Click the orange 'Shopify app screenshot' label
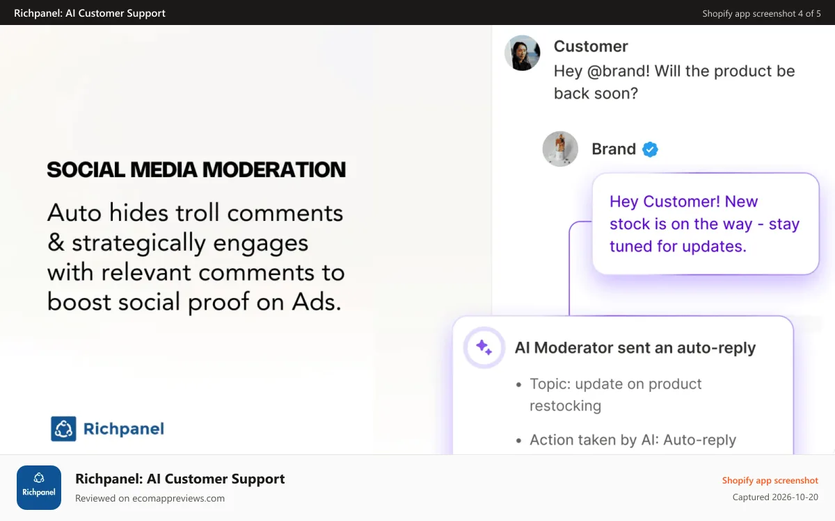The width and height of the screenshot is (835, 521). (x=770, y=480)
